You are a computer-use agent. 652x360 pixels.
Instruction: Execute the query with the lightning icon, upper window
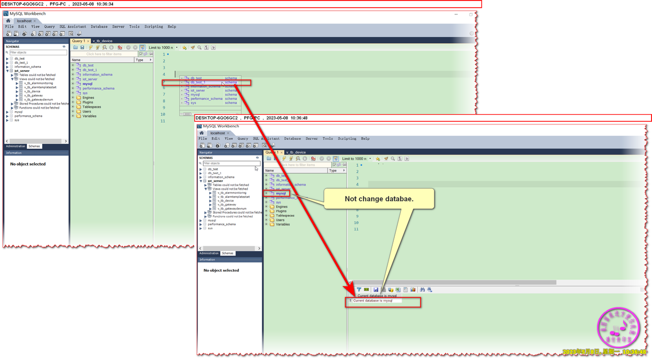coord(91,47)
